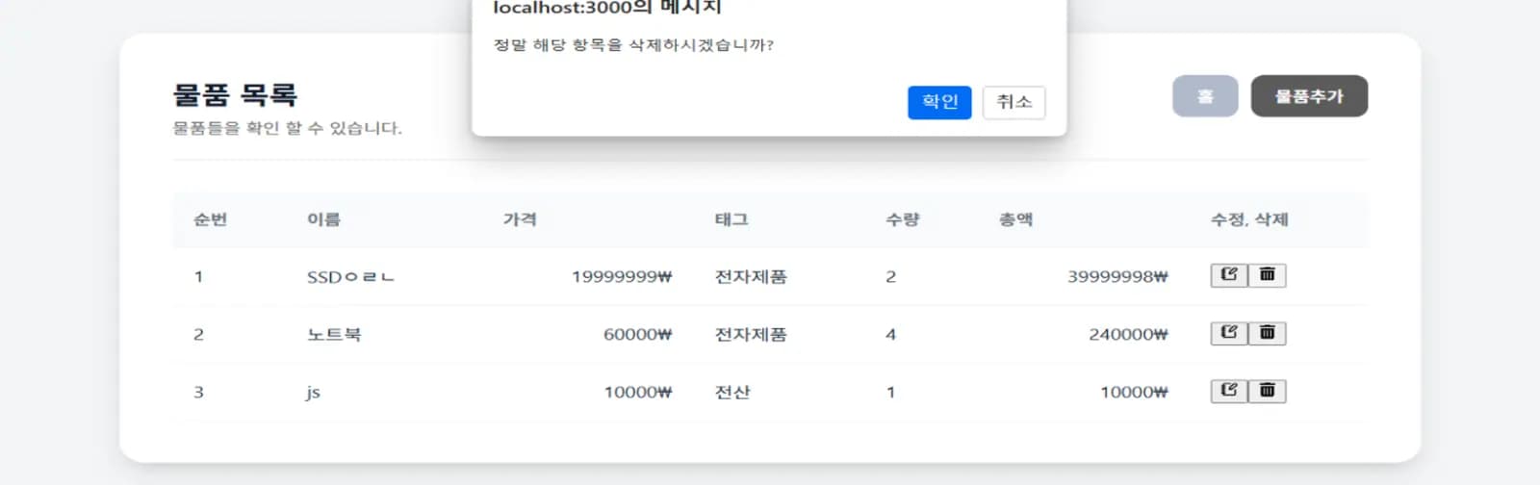Click the 태그 column header
Screen dimensions: 1540x485
(731, 219)
